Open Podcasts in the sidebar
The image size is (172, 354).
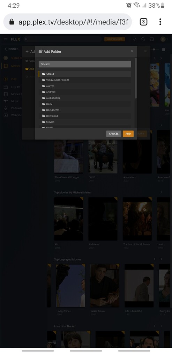coord(16,108)
